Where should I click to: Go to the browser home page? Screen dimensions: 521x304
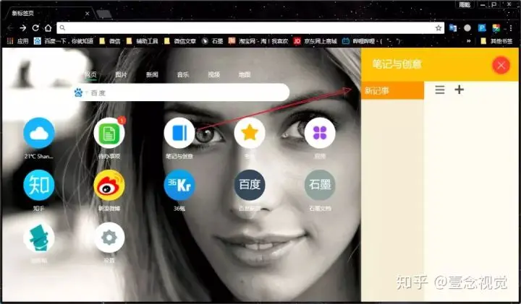[48, 28]
